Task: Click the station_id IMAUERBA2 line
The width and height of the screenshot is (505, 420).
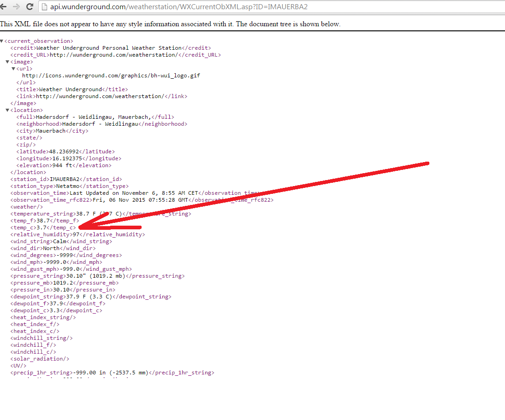Action: (66, 179)
